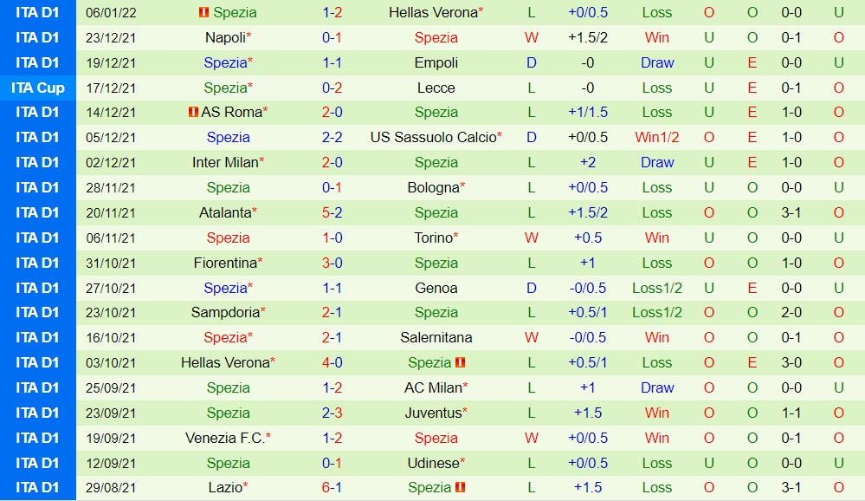
Task: Open the ITA Cup league label
Action: point(38,88)
